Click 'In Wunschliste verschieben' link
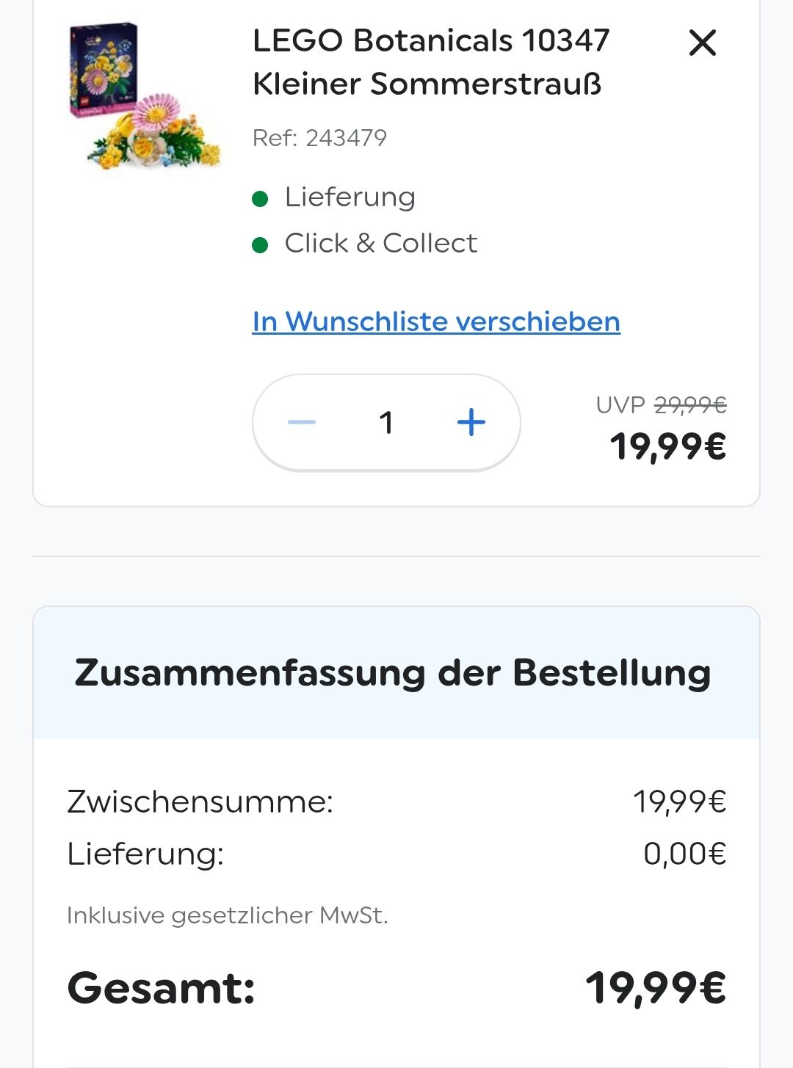The height and width of the screenshot is (1068, 793). [x=436, y=322]
